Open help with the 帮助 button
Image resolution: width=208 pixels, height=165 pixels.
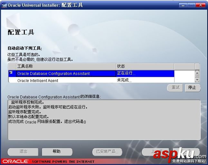click(x=57, y=152)
